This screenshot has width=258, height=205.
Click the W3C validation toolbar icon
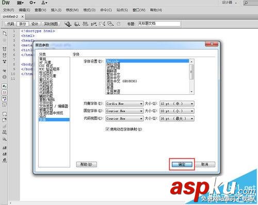(94, 24)
